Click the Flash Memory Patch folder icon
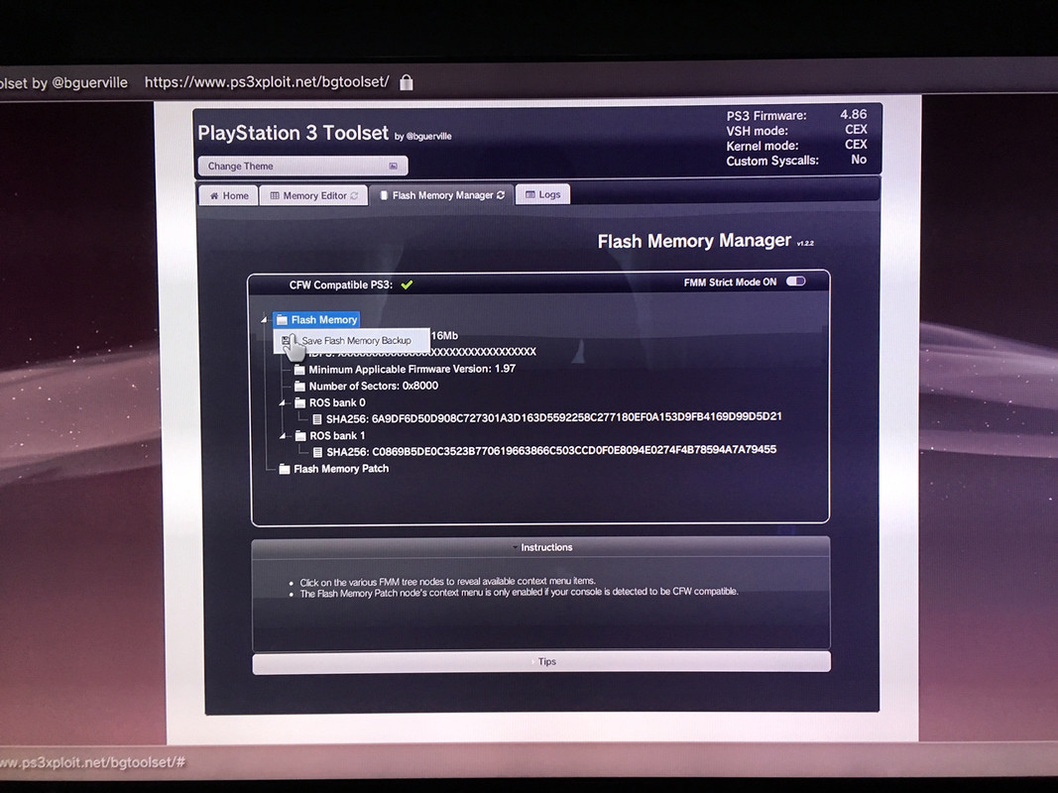The height and width of the screenshot is (793, 1058). click(285, 469)
